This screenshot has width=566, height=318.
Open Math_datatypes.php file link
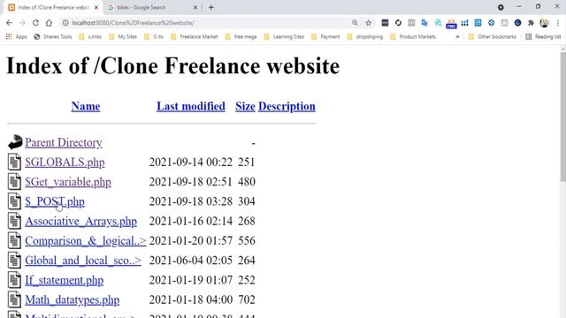click(x=73, y=299)
